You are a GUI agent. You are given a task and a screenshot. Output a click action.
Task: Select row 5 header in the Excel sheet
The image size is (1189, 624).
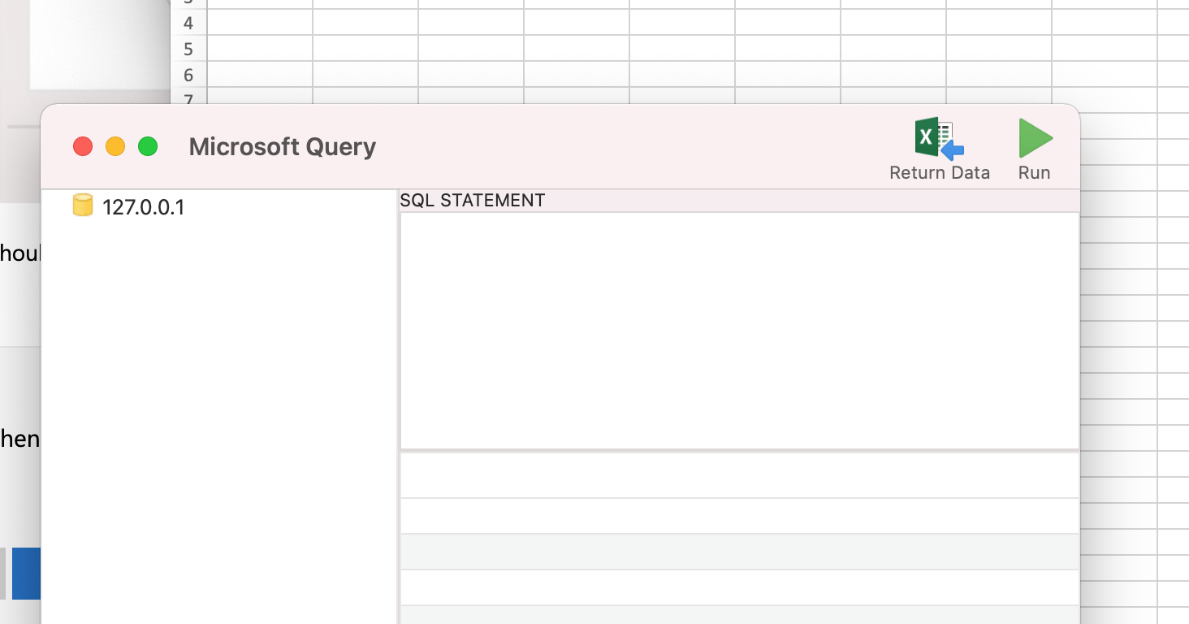click(x=189, y=49)
